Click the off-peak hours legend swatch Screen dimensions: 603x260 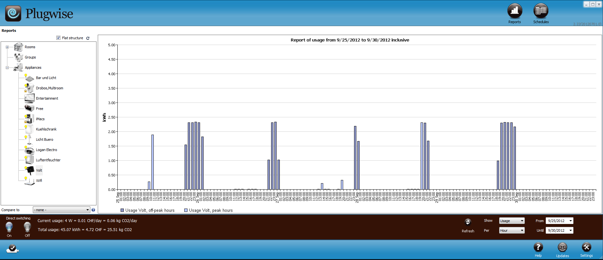(122, 210)
